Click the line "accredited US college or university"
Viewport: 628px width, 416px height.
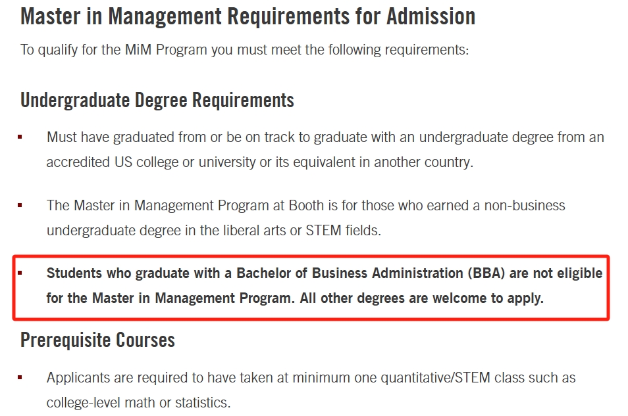[260, 162]
